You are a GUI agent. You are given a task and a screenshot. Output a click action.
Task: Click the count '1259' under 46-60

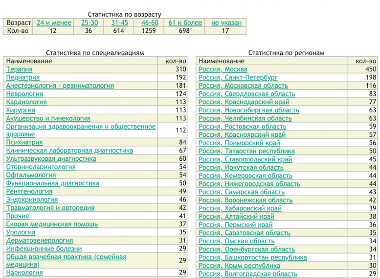[149, 31]
